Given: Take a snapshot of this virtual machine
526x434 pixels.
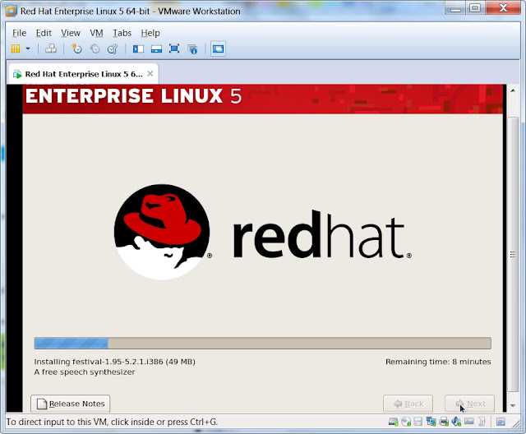Looking at the screenshot, I should (x=76, y=49).
